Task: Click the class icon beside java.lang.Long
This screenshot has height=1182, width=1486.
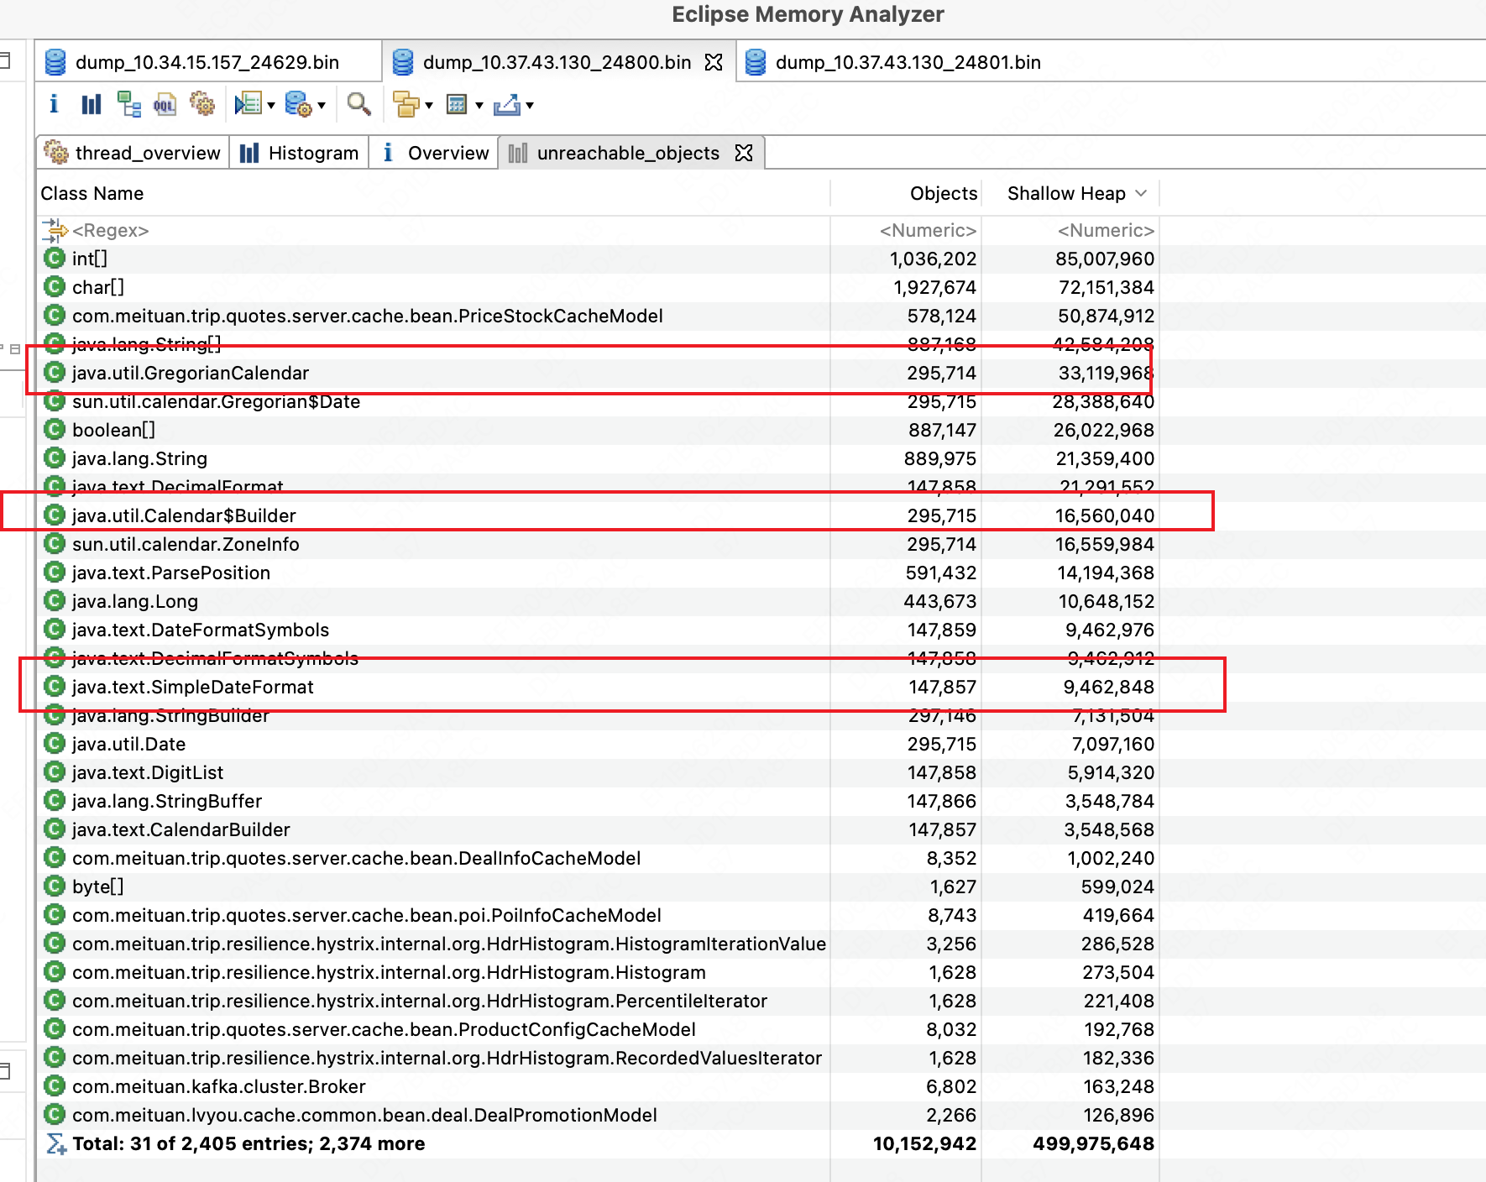Action: click(x=55, y=601)
